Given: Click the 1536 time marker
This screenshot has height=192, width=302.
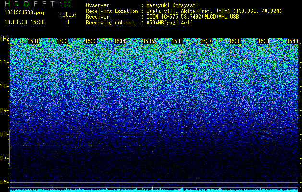Looking at the screenshot, I should (x=177, y=41).
